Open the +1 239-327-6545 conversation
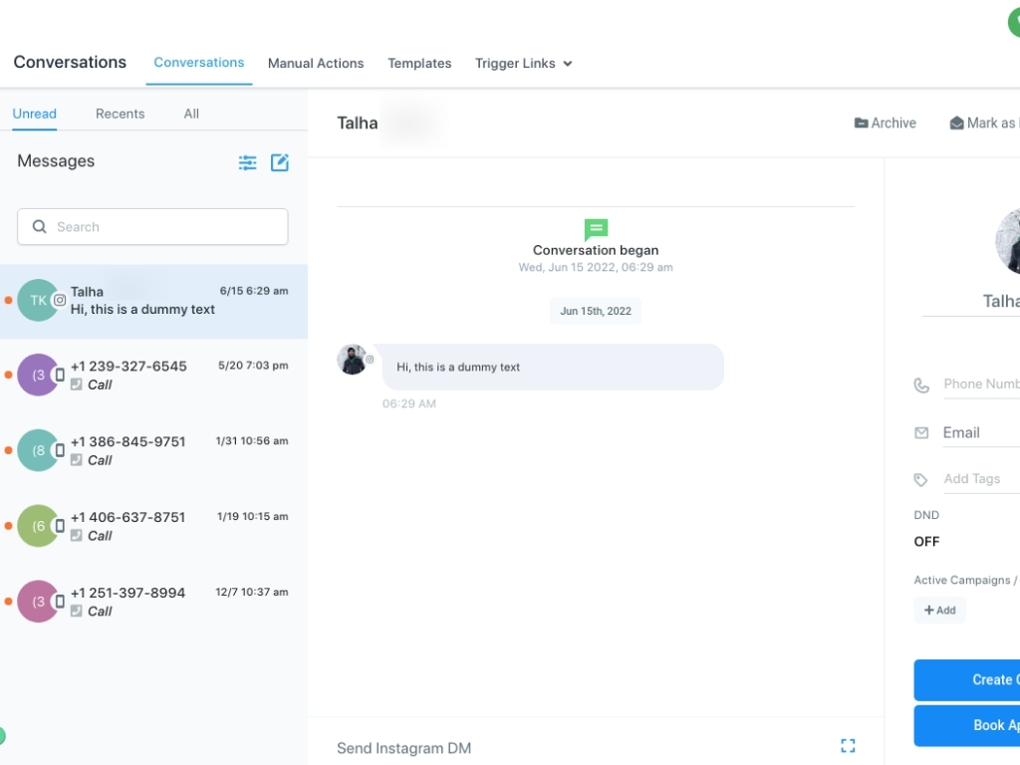 [153, 376]
